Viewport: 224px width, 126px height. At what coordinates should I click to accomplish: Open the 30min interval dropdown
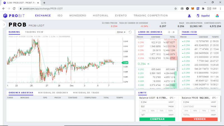[121, 32]
